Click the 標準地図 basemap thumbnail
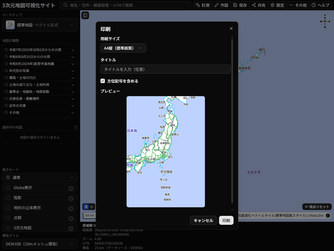334x251 pixels. point(10,25)
